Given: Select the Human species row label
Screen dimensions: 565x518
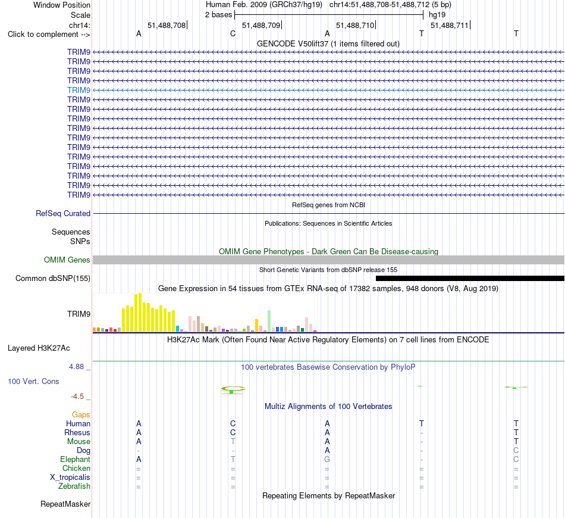Looking at the screenshot, I should coord(78,423).
